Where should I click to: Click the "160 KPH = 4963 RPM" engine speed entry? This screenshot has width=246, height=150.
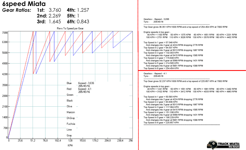click(x=226, y=92)
